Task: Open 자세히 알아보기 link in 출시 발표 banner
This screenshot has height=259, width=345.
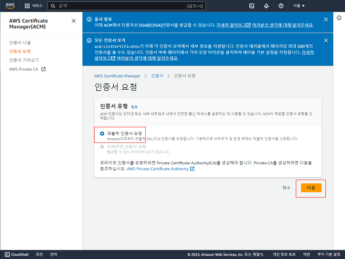Action: [x=234, y=25]
